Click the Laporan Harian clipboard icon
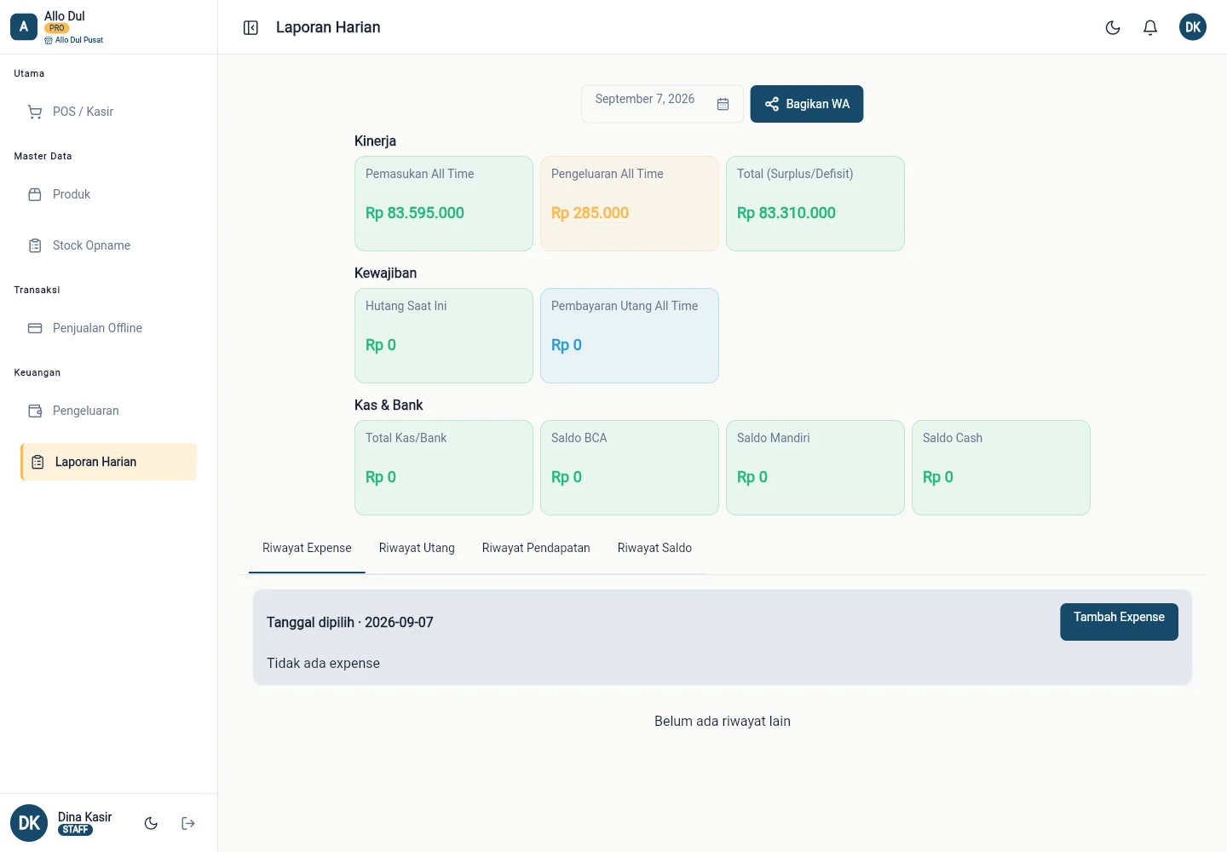This screenshot has height=852, width=1227. [x=37, y=462]
